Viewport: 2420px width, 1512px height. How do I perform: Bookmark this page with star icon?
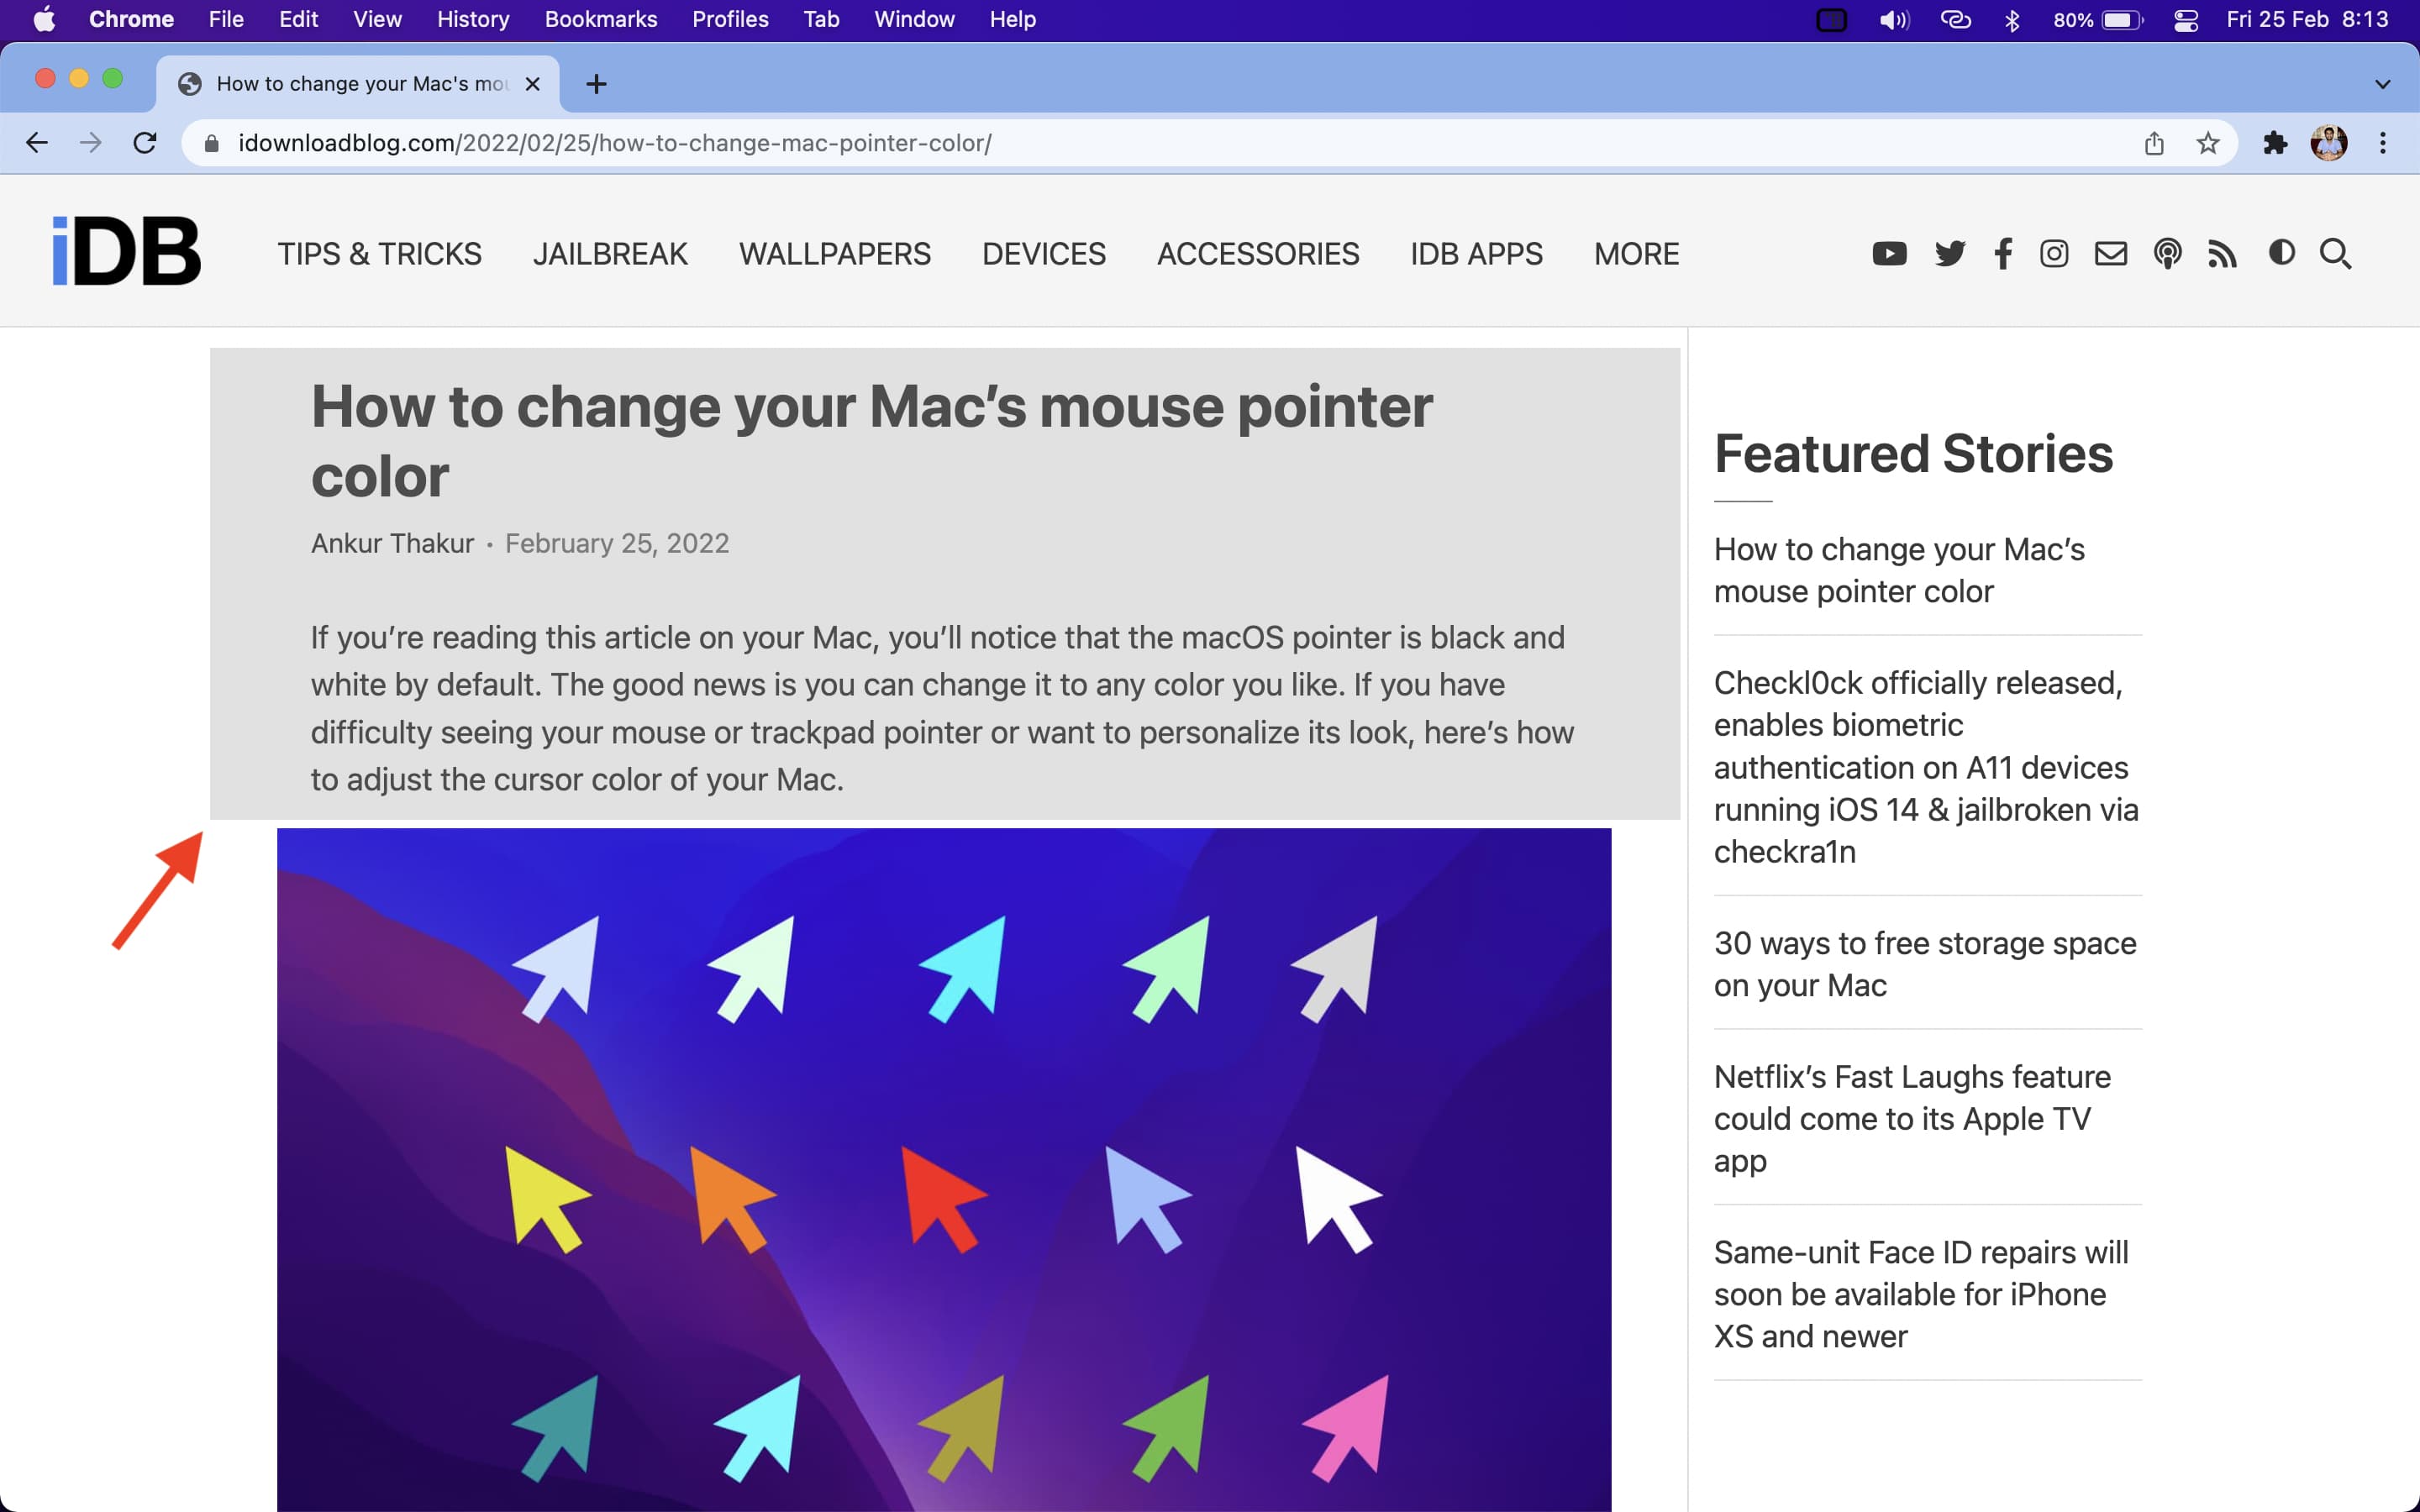[2208, 143]
